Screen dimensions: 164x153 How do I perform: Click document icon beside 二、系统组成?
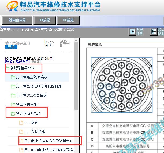point(21,132)
